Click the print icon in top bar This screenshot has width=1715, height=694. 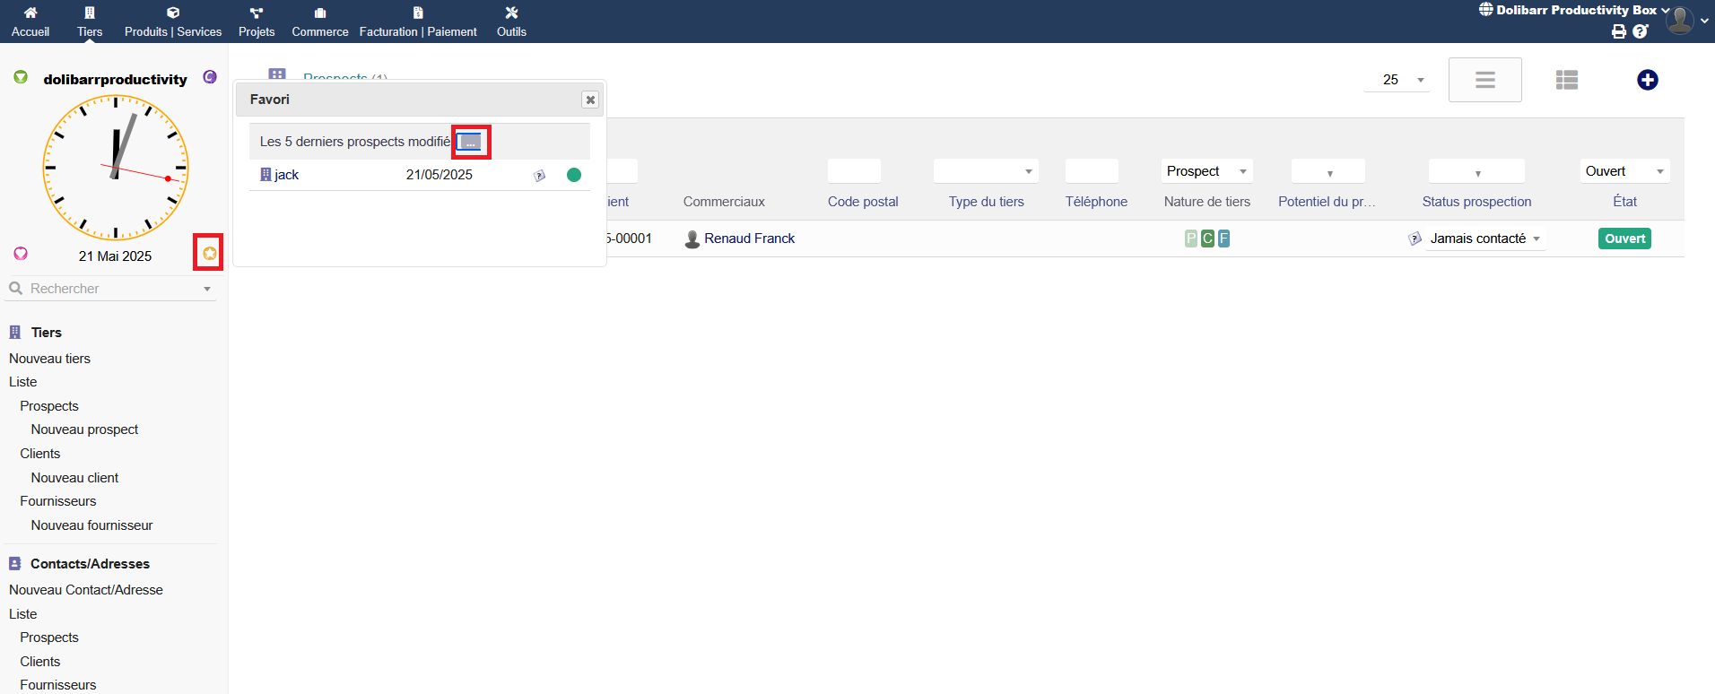[1618, 31]
